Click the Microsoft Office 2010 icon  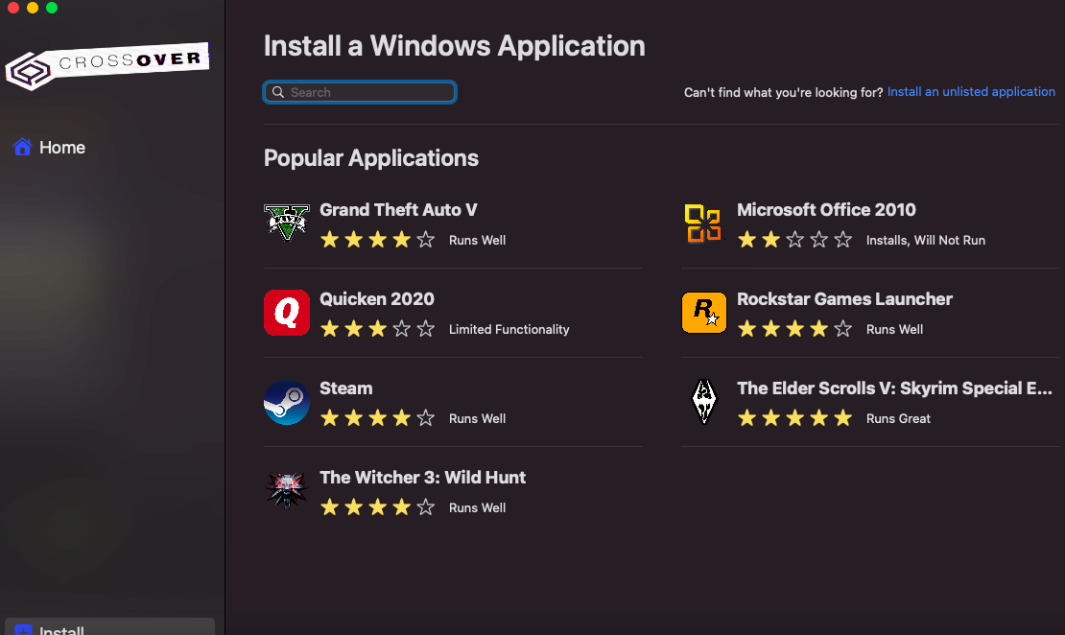(x=703, y=223)
